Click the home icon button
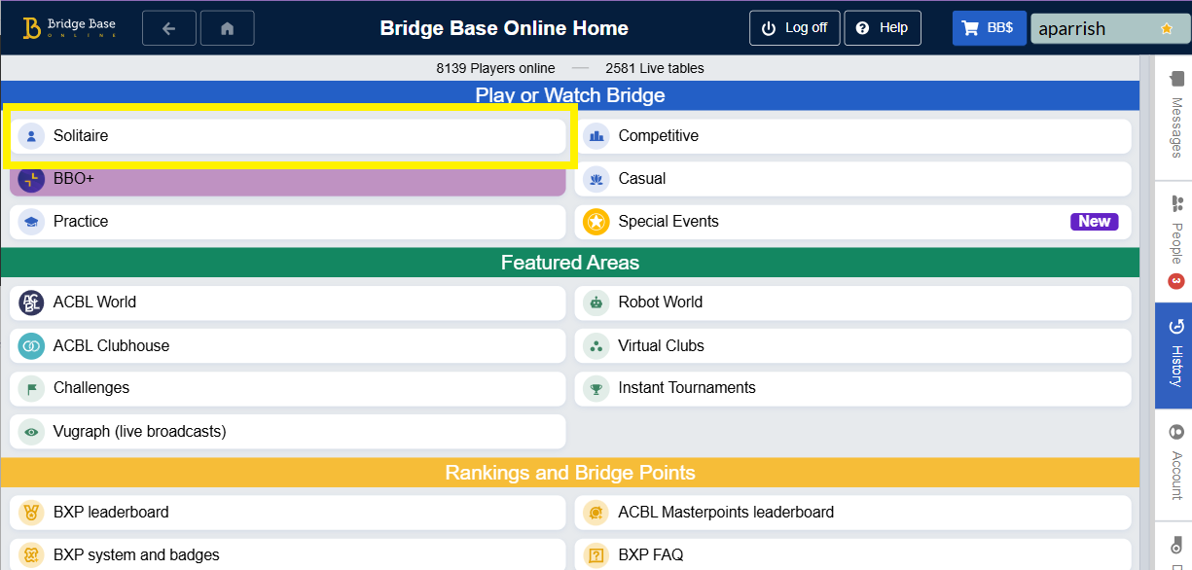Viewport: 1192px width, 570px height. pyautogui.click(x=228, y=28)
